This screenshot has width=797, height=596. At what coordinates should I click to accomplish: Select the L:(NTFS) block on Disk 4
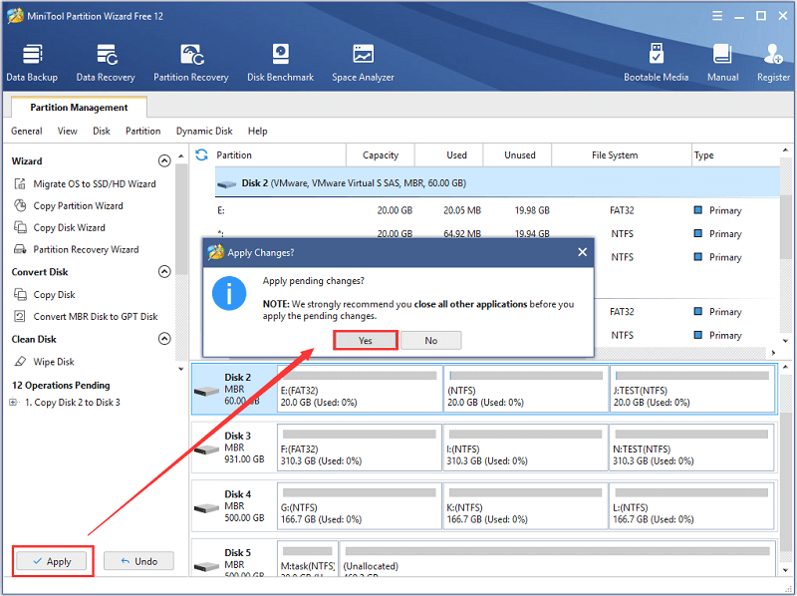(x=691, y=506)
